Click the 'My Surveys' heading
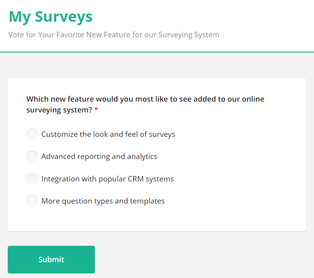This screenshot has width=314, height=278. point(50,17)
